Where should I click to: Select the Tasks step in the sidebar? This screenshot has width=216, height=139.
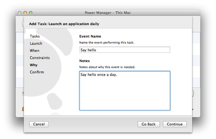[x=35, y=36]
